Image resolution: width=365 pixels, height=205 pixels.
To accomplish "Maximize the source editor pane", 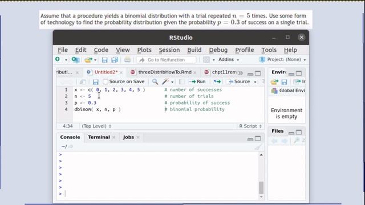I will [x=258, y=73].
